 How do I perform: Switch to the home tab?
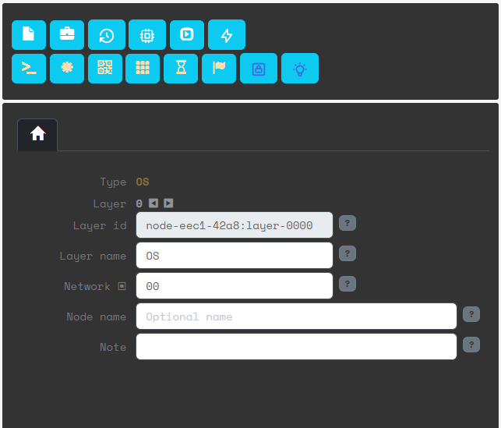pos(37,134)
